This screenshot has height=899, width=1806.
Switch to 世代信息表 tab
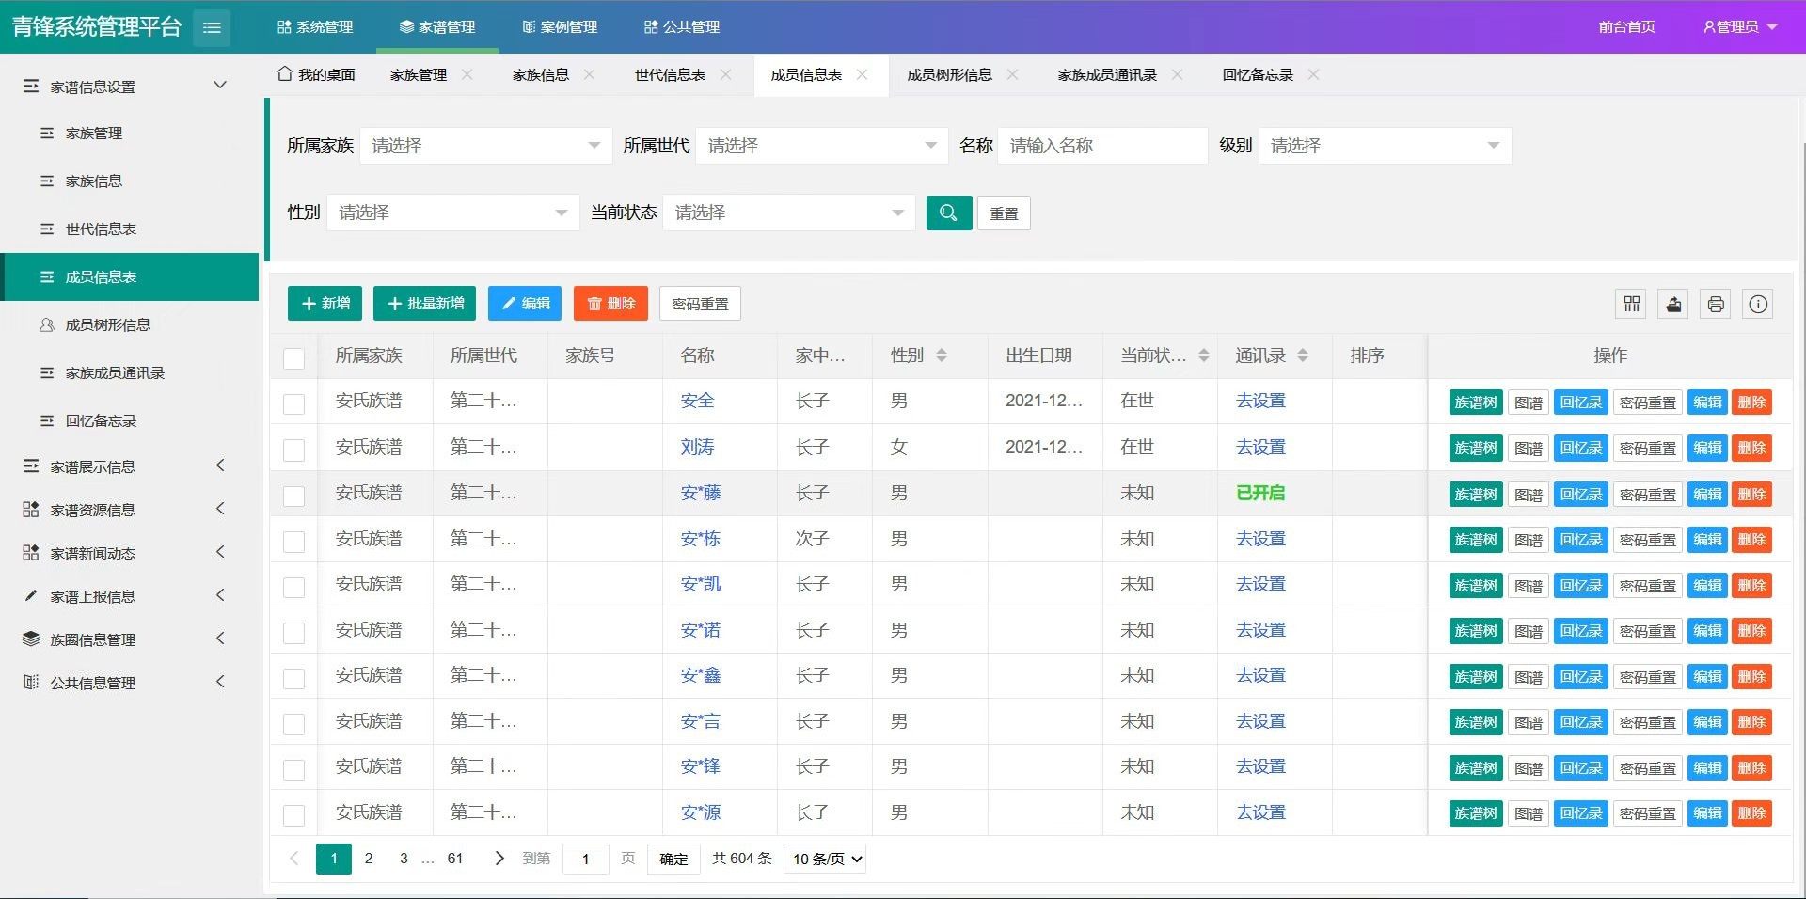(x=670, y=75)
